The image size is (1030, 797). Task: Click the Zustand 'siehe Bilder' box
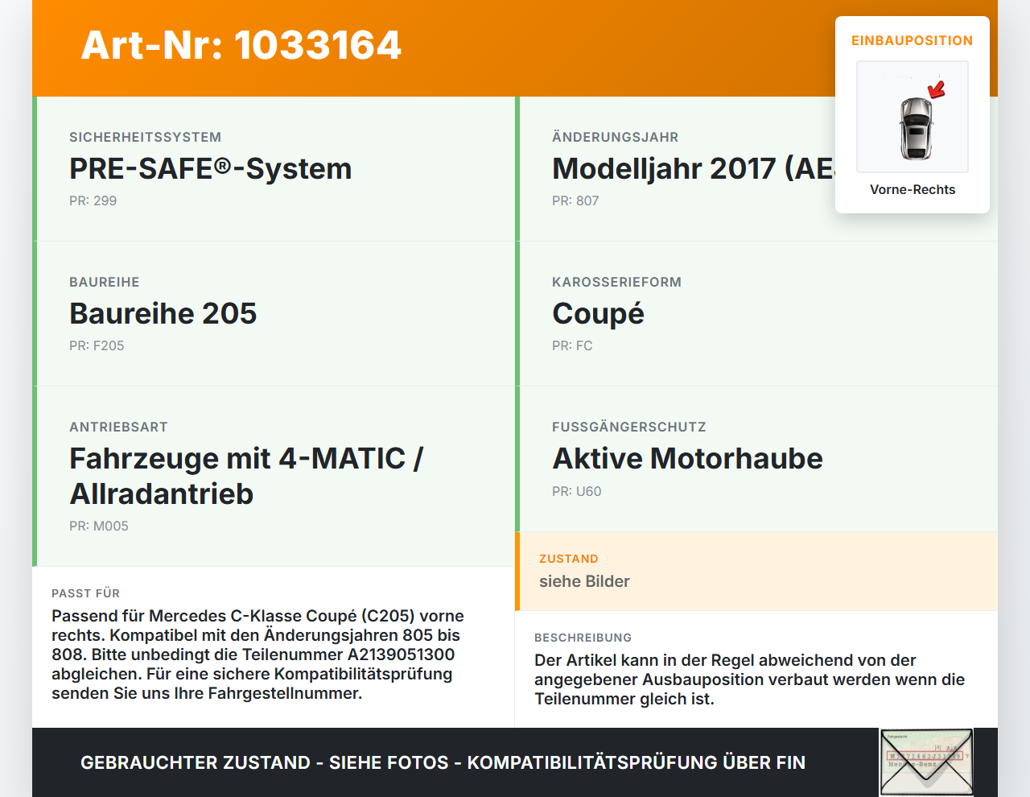[x=756, y=572]
